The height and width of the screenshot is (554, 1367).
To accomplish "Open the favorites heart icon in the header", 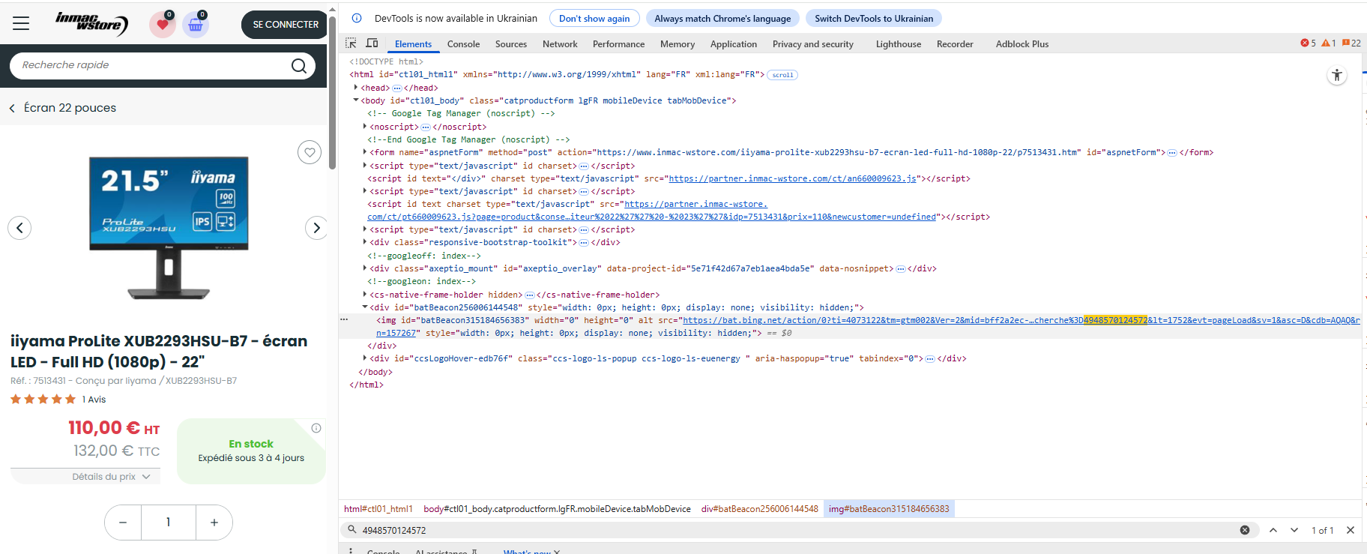I will coord(162,25).
